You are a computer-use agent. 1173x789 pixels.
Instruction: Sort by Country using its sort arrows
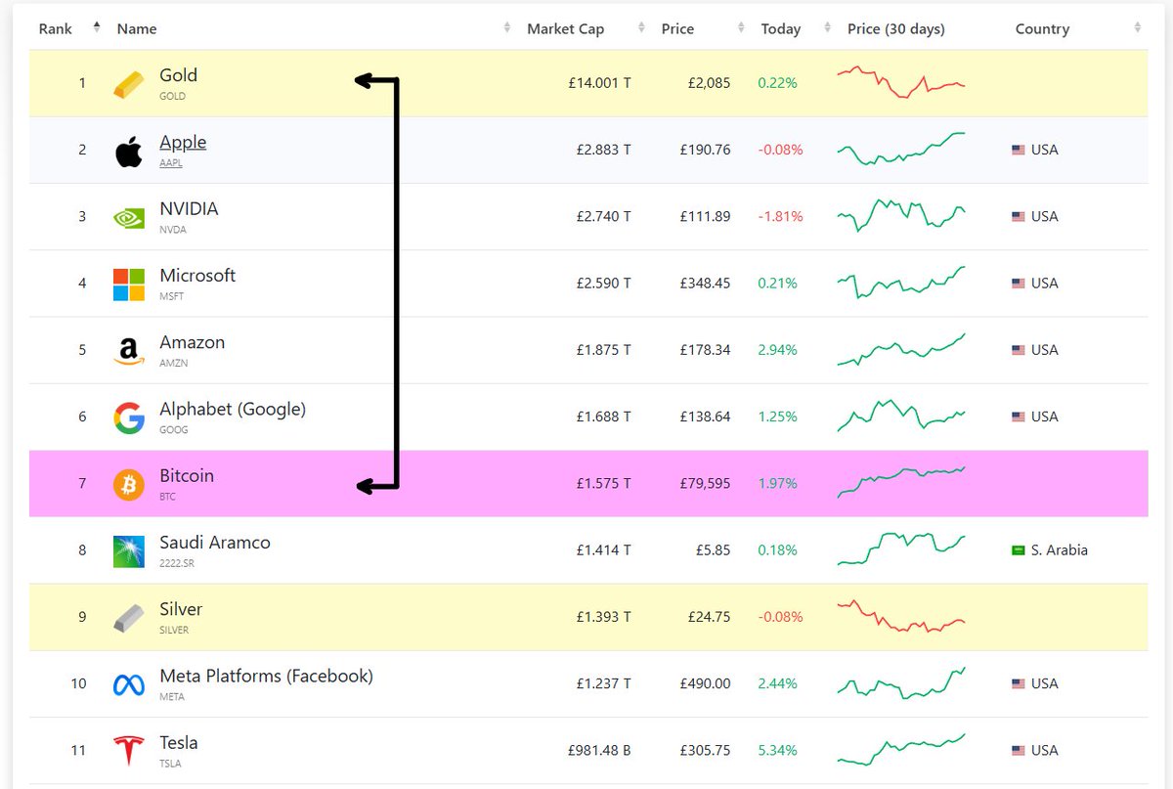1138,27
